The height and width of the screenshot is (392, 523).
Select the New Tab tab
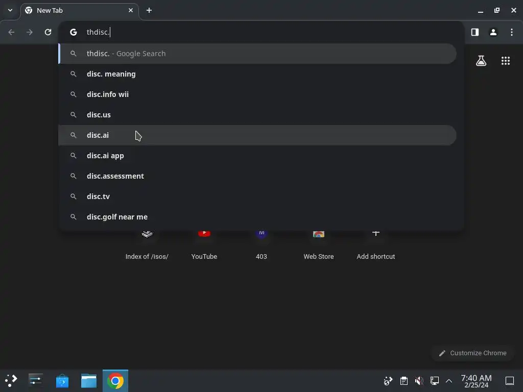(x=79, y=10)
